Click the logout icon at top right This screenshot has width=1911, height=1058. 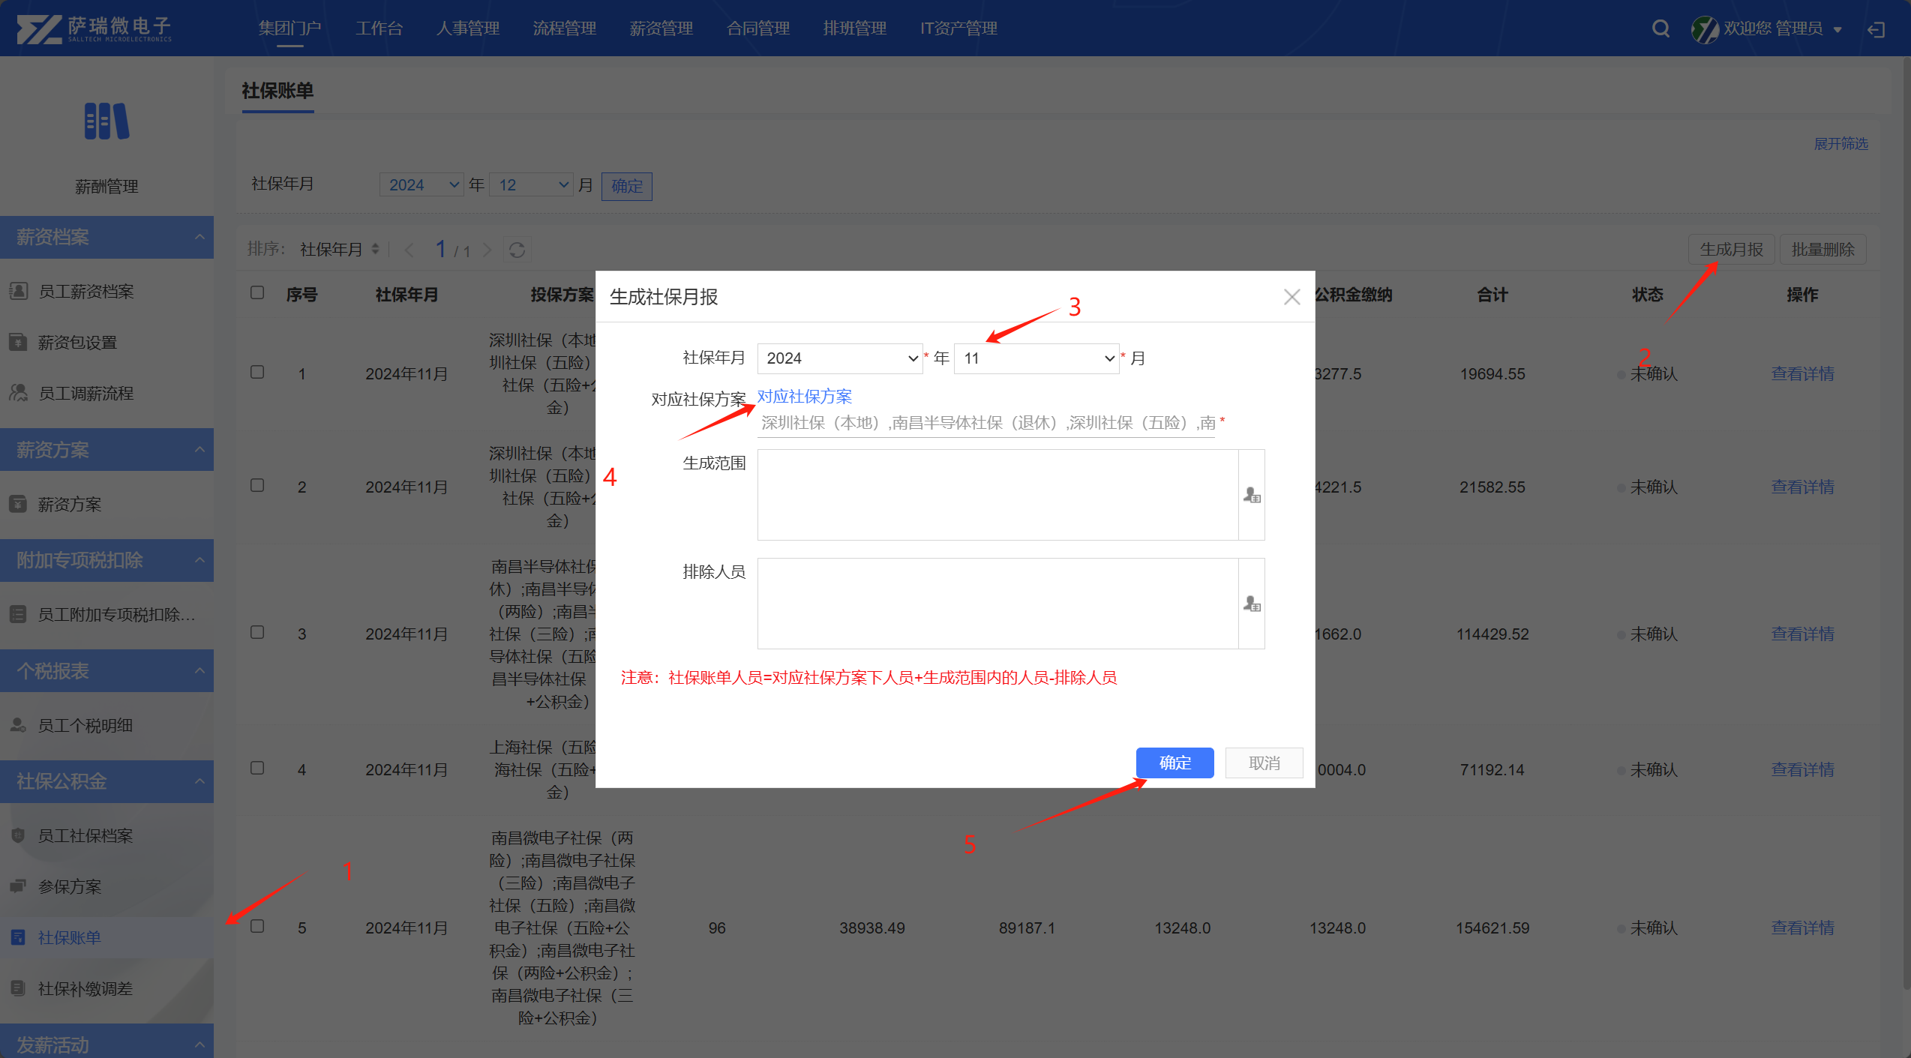pos(1876,29)
